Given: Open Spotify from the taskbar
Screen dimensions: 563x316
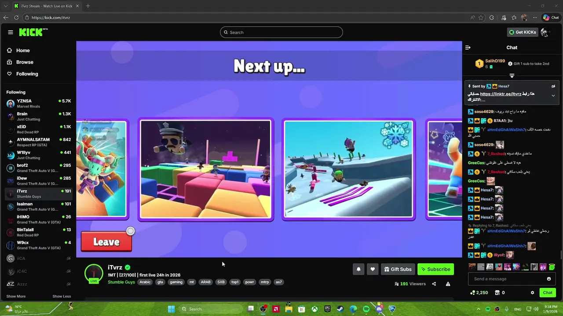Looking at the screenshot, I should click(366, 309).
